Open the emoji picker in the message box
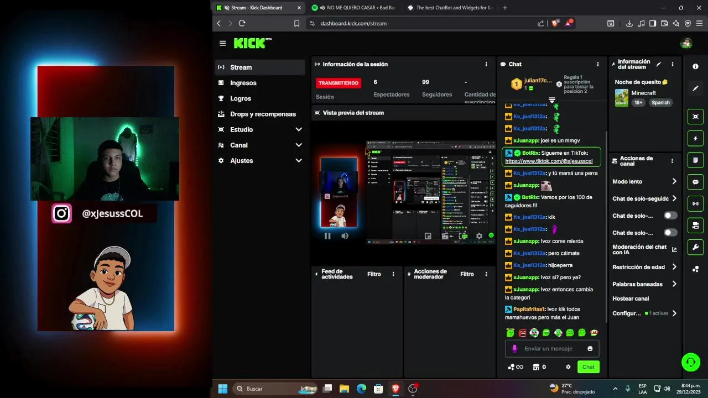708x398 pixels. pyautogui.click(x=590, y=349)
